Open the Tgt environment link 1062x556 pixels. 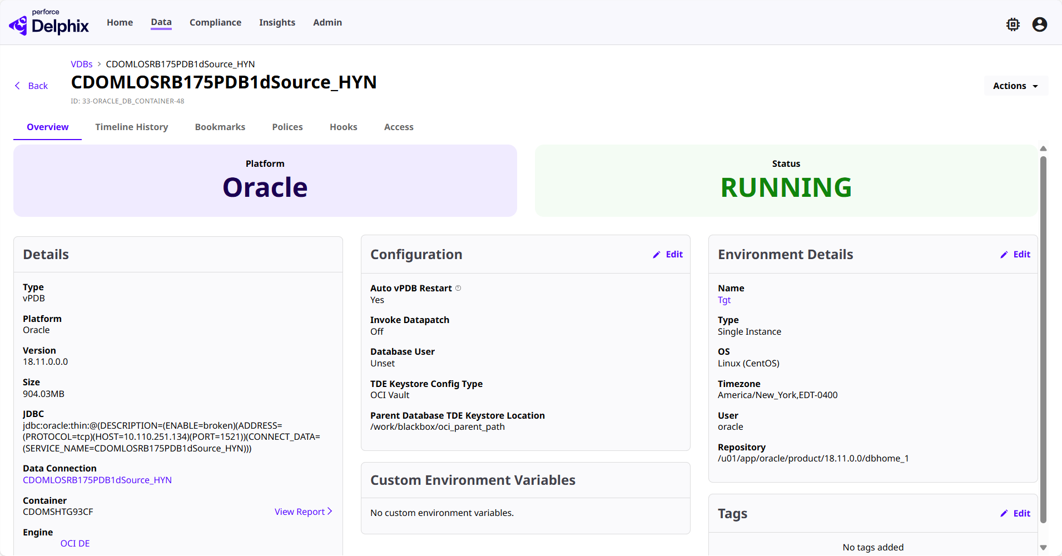(x=724, y=300)
